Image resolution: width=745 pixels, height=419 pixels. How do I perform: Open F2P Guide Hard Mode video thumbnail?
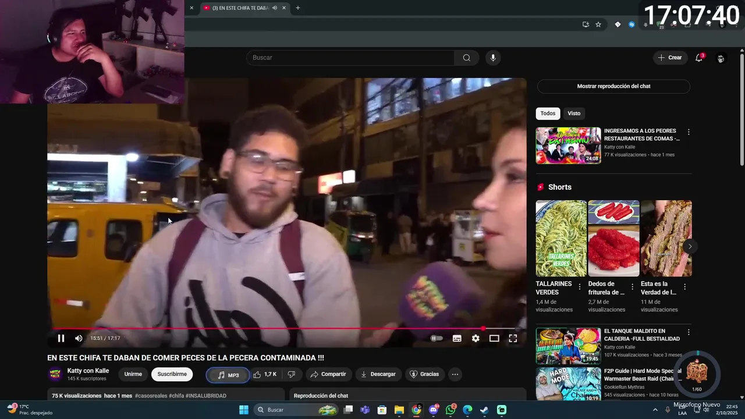568,384
